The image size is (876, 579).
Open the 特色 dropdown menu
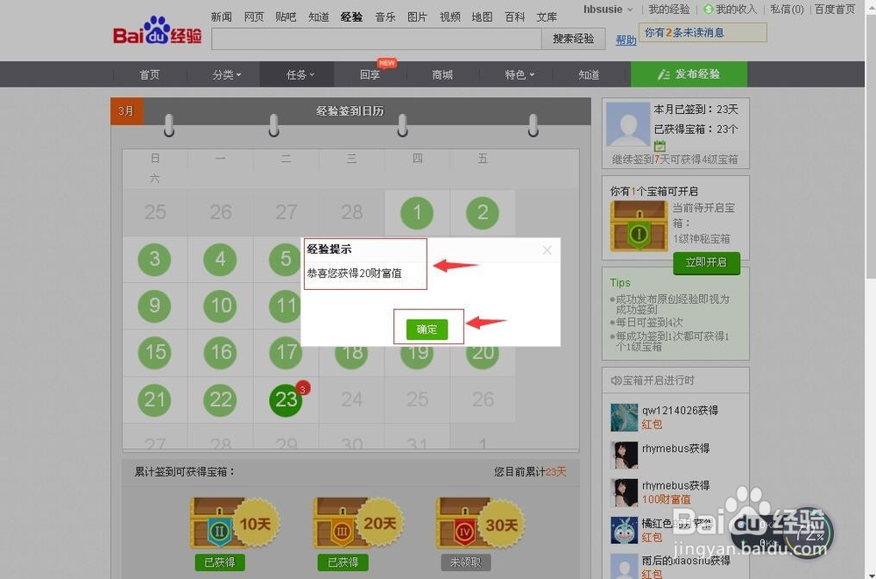(x=519, y=74)
